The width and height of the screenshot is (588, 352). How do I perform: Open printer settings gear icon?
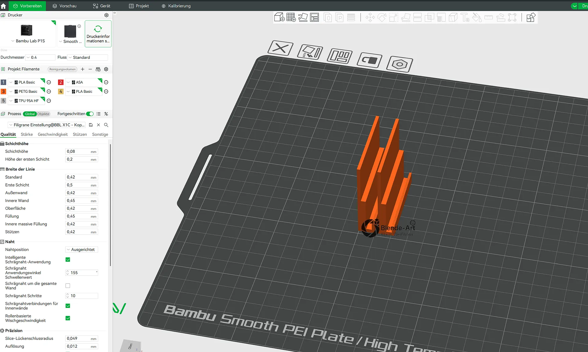[106, 15]
